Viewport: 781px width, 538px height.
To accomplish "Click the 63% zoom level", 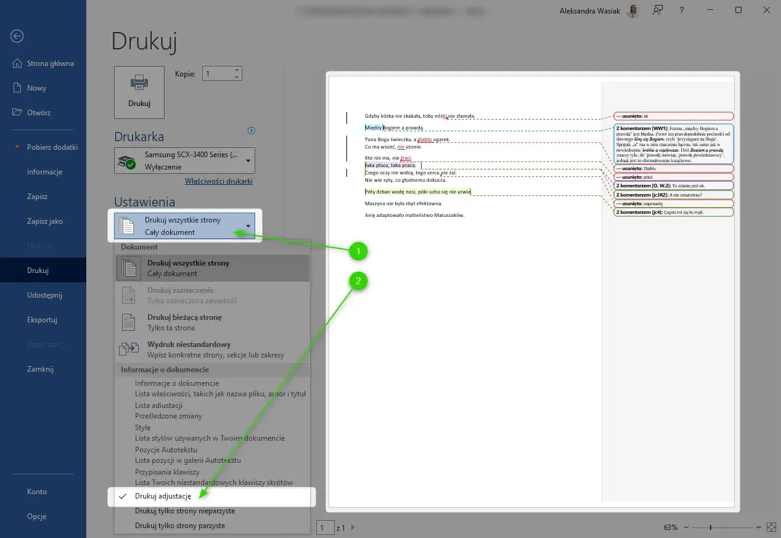I will [671, 528].
